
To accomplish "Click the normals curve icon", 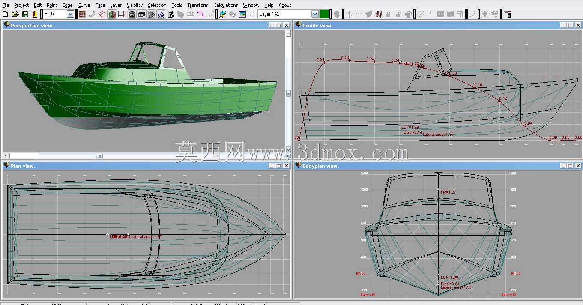I will (x=210, y=14).
